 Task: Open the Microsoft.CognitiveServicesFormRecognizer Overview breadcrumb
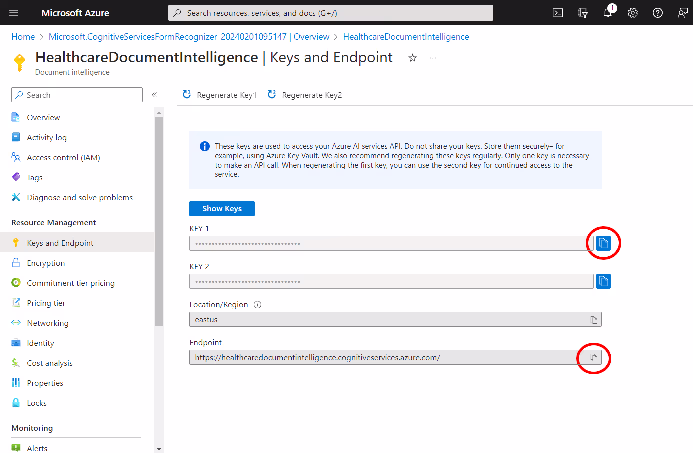(189, 37)
